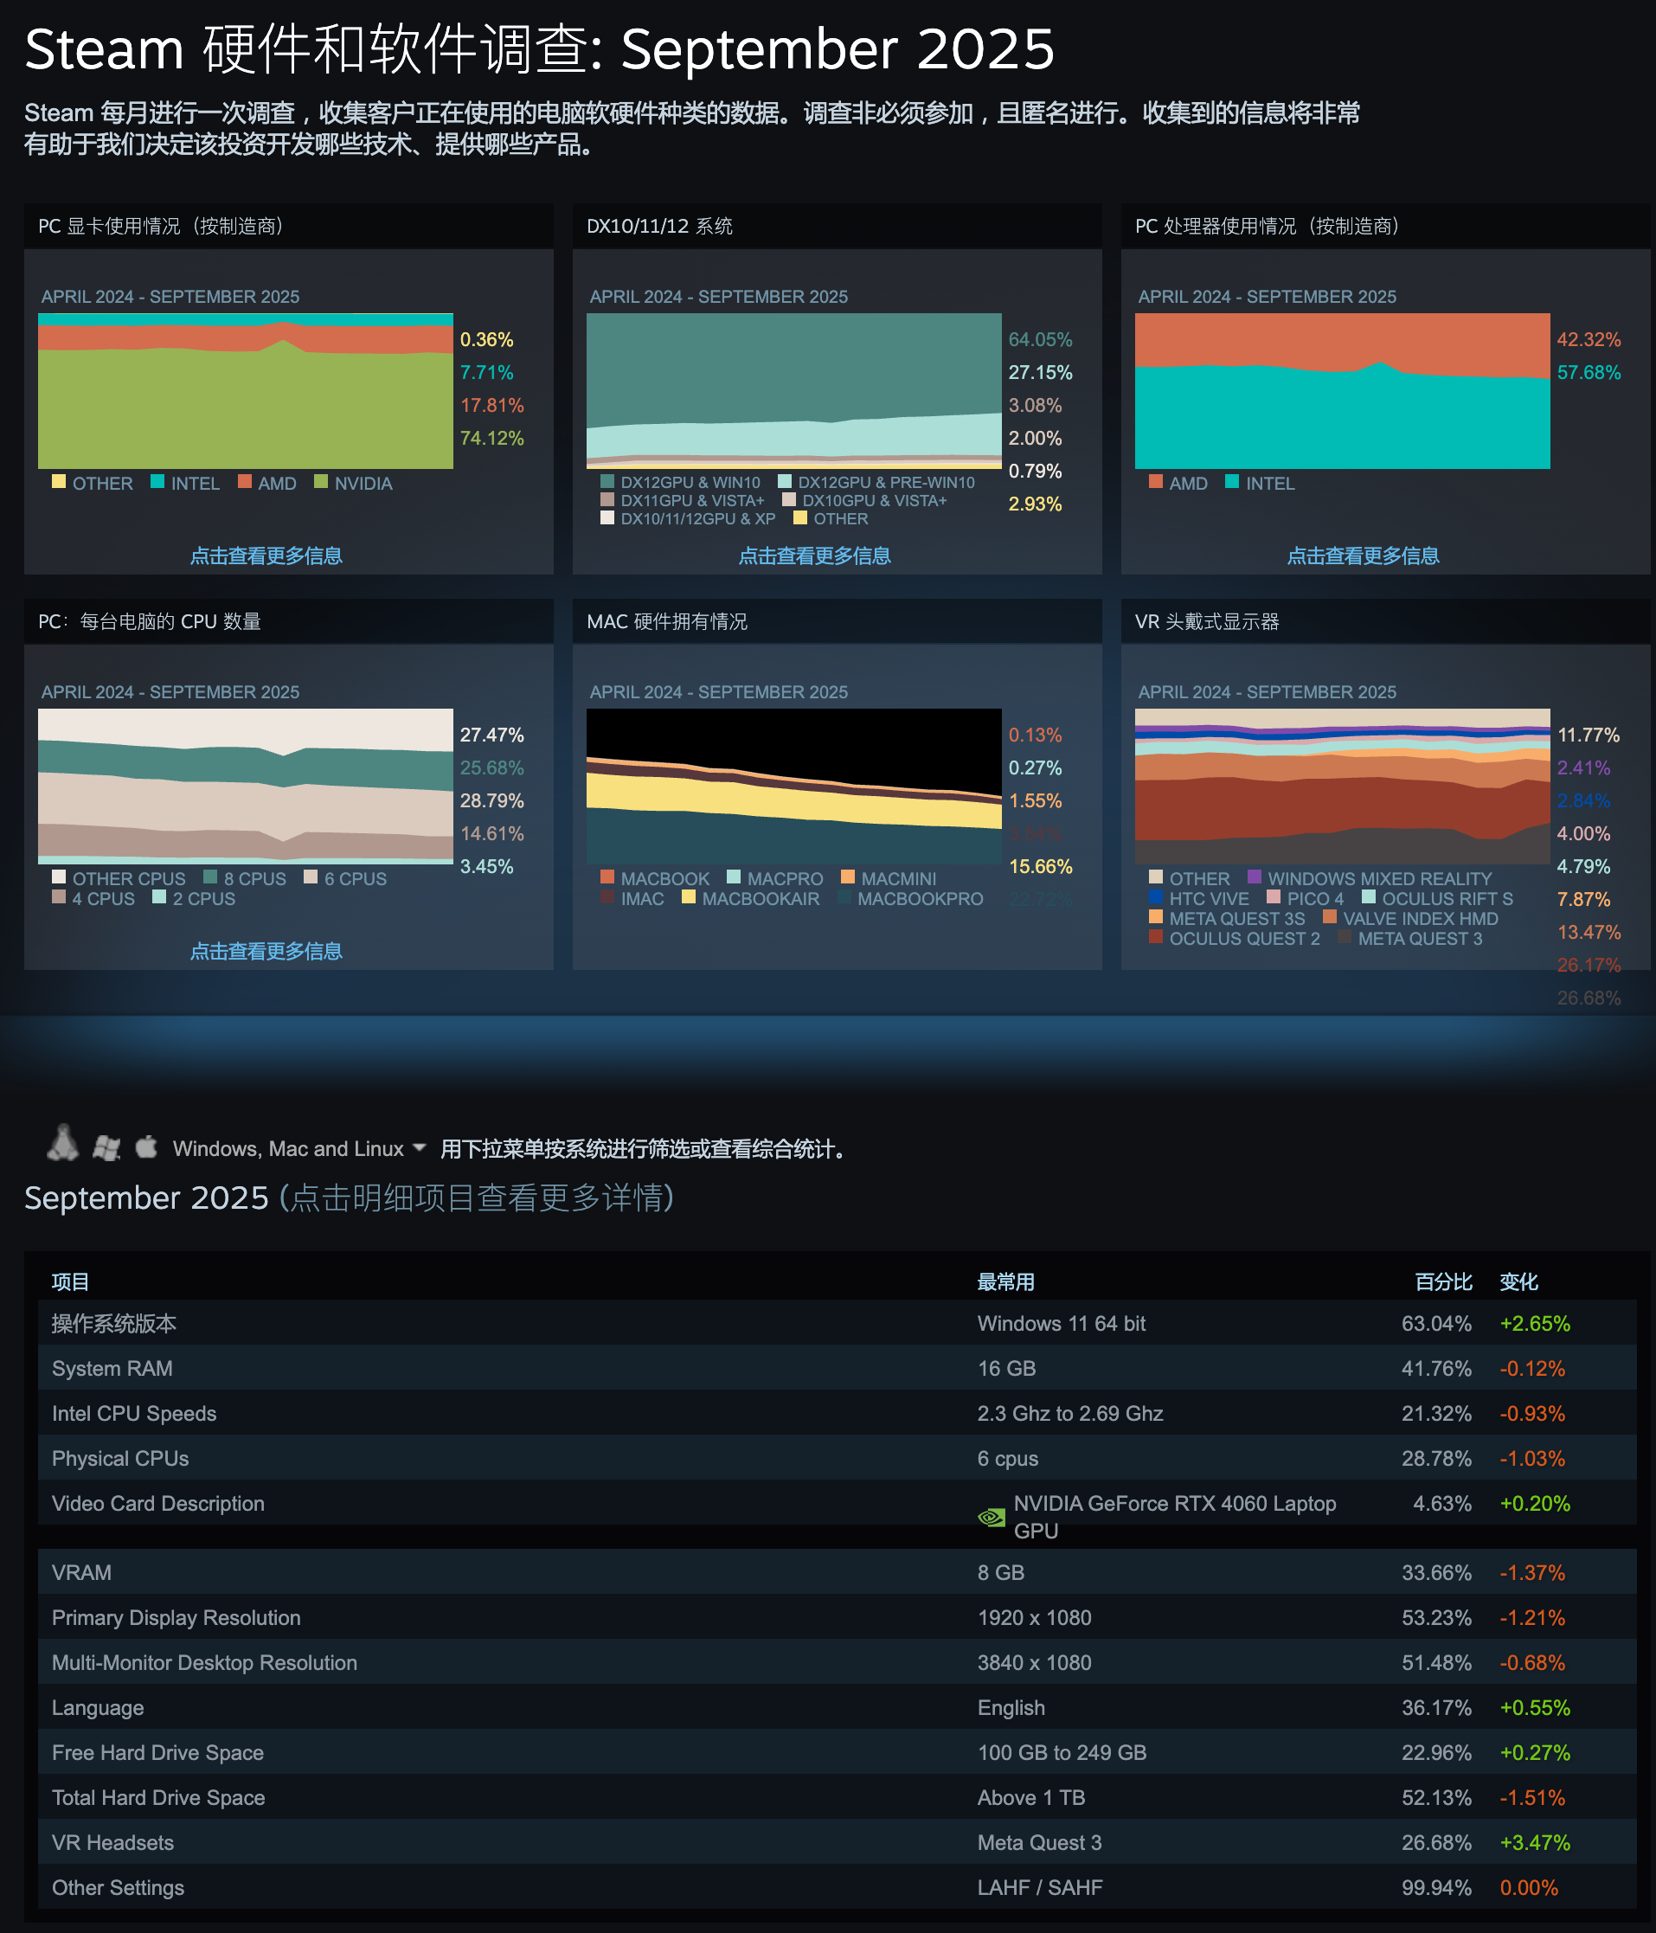Expand the System RAM row
Viewport: 1656px width, 1933px height.
pyautogui.click(x=112, y=1369)
